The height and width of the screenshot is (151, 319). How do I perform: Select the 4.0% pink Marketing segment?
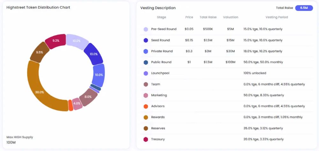(x=77, y=104)
